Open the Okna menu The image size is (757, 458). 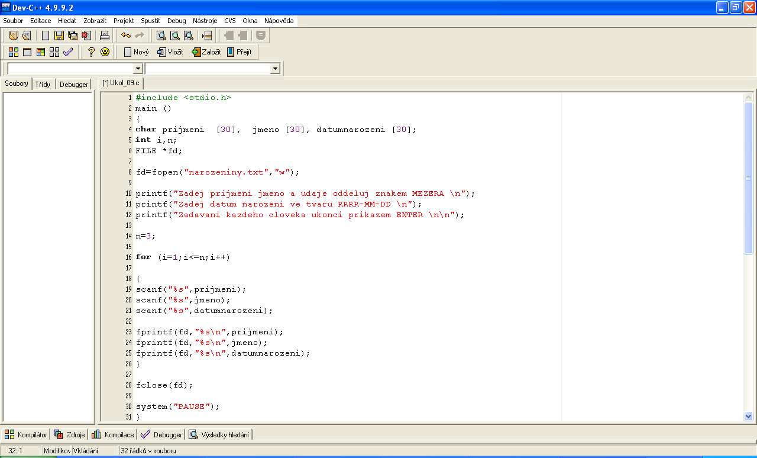pos(250,21)
